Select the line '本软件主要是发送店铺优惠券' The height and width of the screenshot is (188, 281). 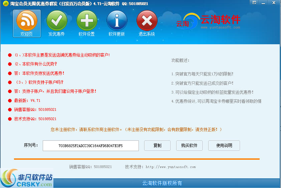pos(62,55)
